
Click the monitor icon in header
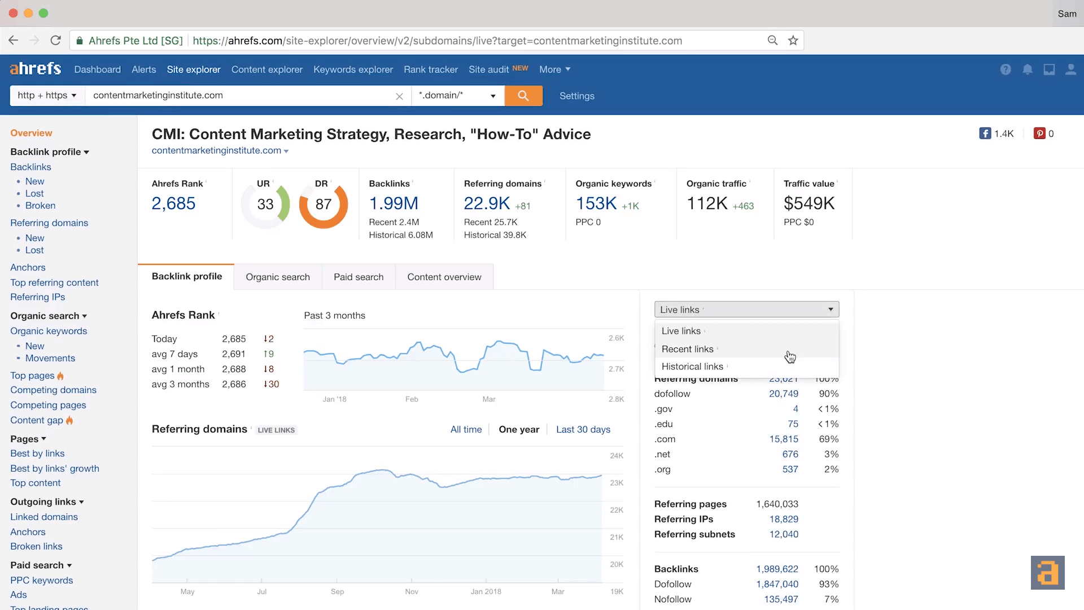[1049, 69]
